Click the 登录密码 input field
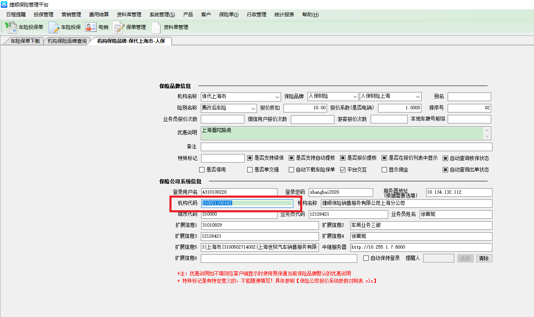Viewport: 534px width, 317px height. pos(340,192)
